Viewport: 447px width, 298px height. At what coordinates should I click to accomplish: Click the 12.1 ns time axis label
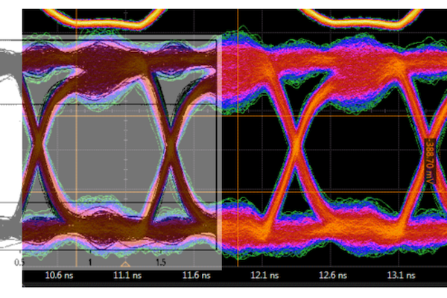(x=264, y=276)
